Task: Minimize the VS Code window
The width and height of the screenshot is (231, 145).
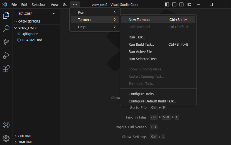Action: [198, 4]
